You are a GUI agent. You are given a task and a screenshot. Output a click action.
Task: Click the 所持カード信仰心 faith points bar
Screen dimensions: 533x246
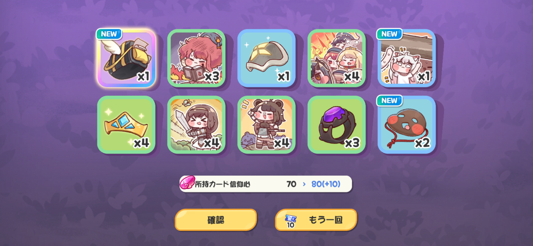(x=266, y=184)
